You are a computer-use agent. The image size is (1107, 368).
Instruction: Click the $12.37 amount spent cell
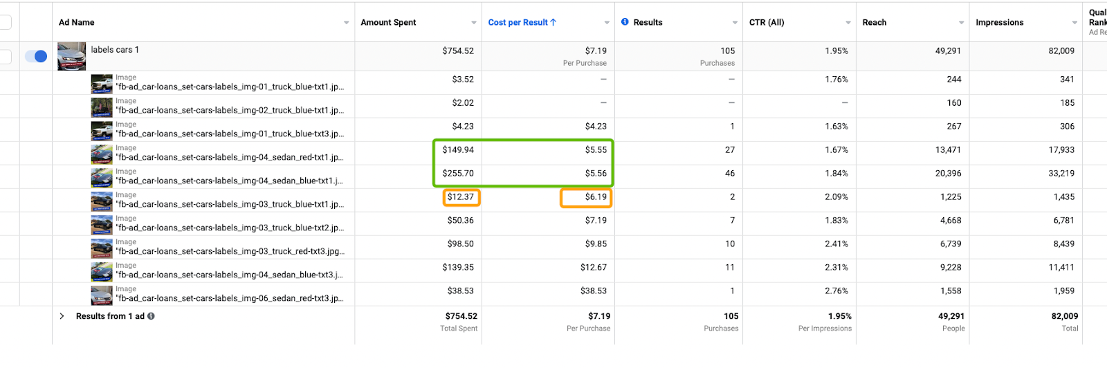tap(461, 197)
